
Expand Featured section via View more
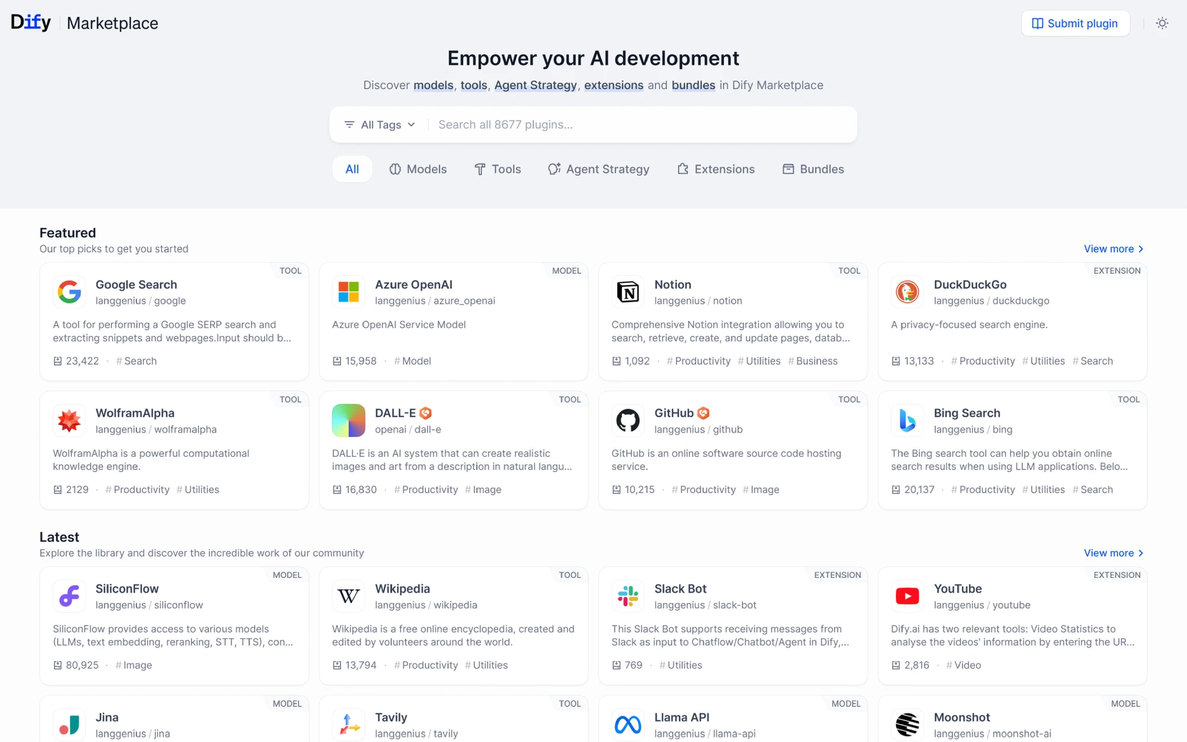click(1113, 249)
